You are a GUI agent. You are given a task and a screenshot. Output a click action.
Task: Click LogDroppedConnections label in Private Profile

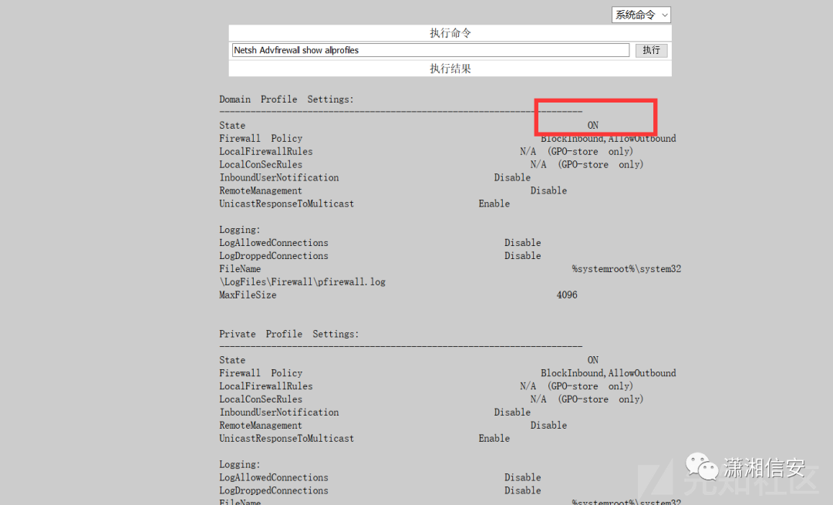coord(274,490)
